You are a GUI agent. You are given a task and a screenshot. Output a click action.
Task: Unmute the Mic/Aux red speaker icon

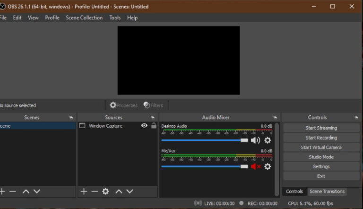[256, 166]
